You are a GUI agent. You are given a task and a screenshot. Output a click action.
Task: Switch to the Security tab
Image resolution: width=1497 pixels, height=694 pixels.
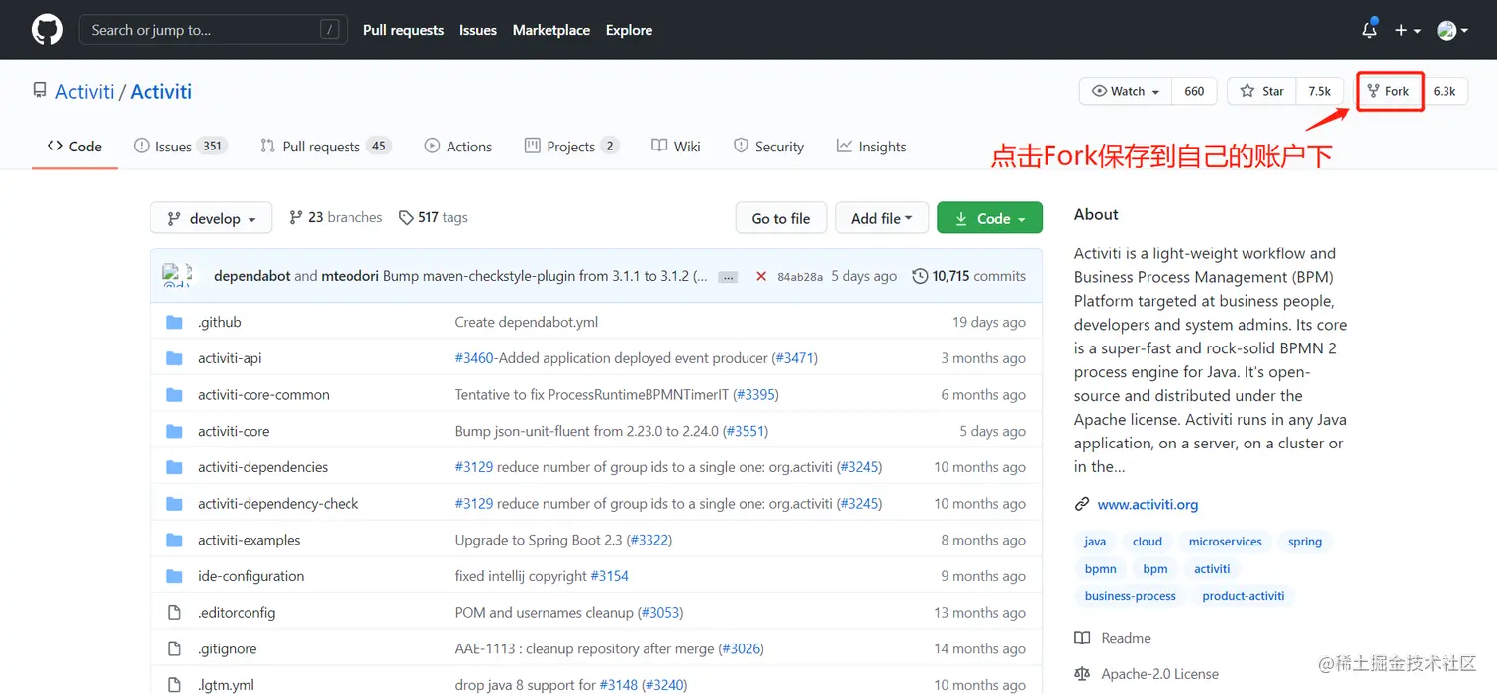click(768, 147)
